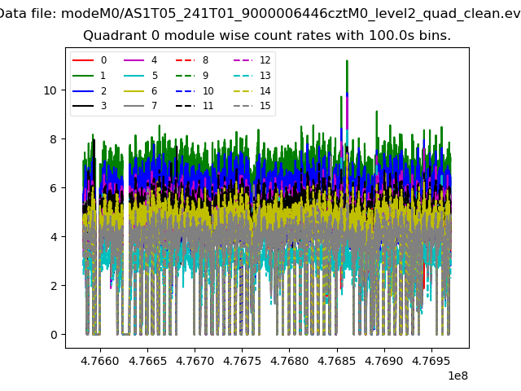Click the data file title text

point(260,14)
